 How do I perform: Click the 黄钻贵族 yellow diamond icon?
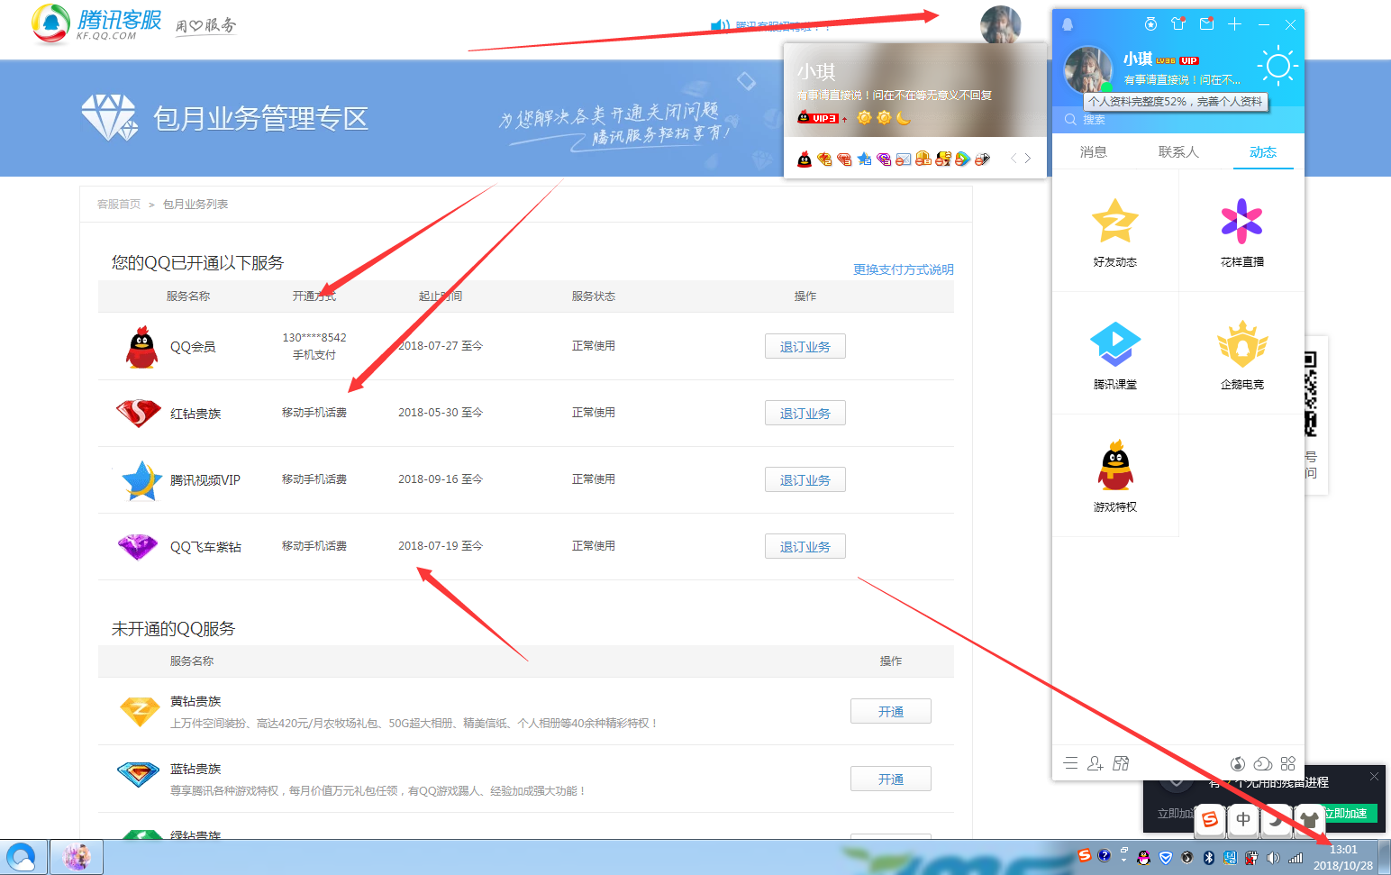(x=140, y=711)
